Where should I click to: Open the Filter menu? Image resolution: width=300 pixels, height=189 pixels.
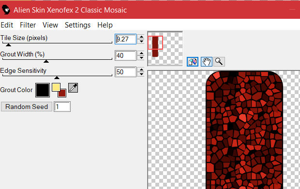28,25
